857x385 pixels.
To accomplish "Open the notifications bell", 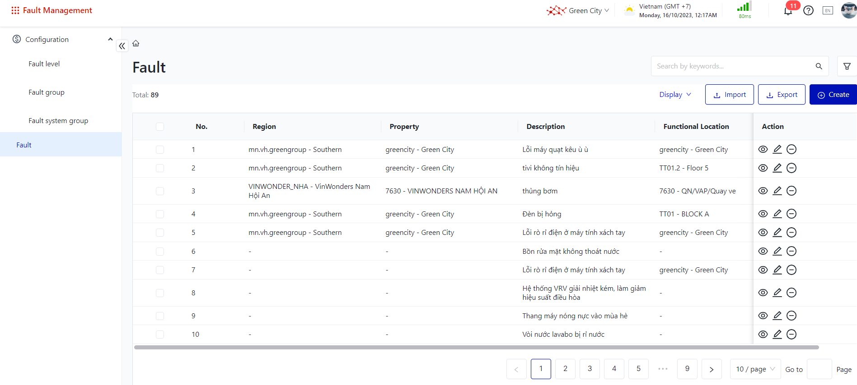I will pos(788,11).
